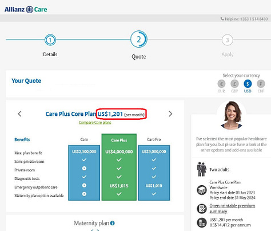The height and width of the screenshot is (231, 271).
Task: Go back to step 1 Details circle
Action: tap(50, 40)
